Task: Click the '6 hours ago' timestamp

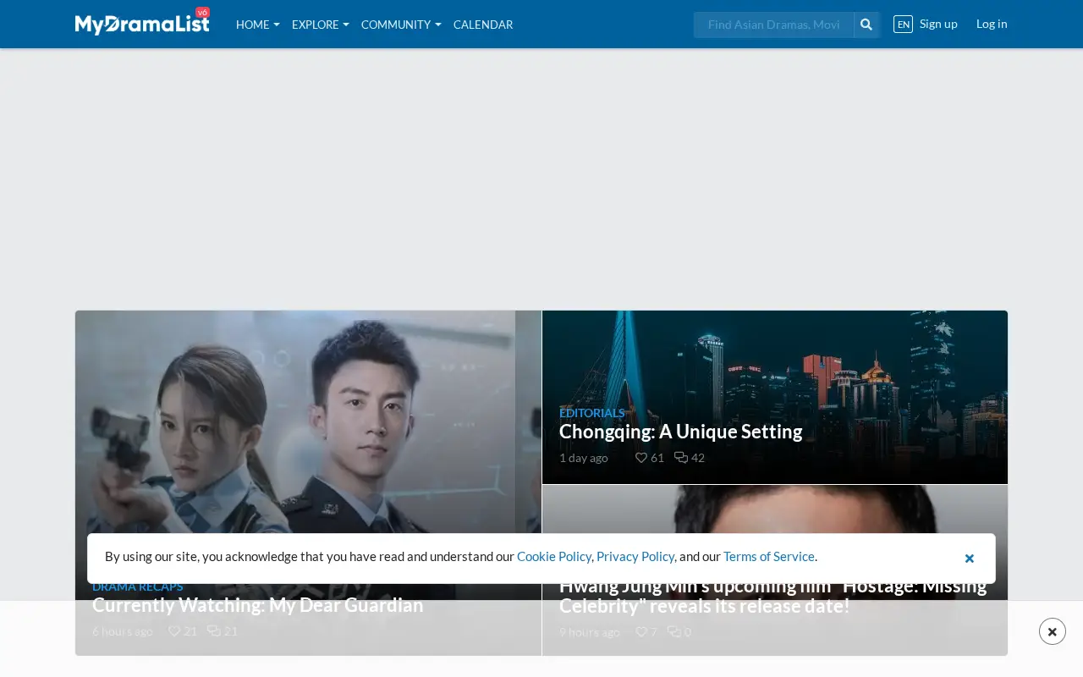Action: (123, 631)
